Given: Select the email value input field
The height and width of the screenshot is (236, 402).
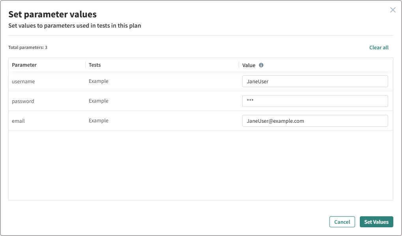Looking at the screenshot, I should (315, 121).
